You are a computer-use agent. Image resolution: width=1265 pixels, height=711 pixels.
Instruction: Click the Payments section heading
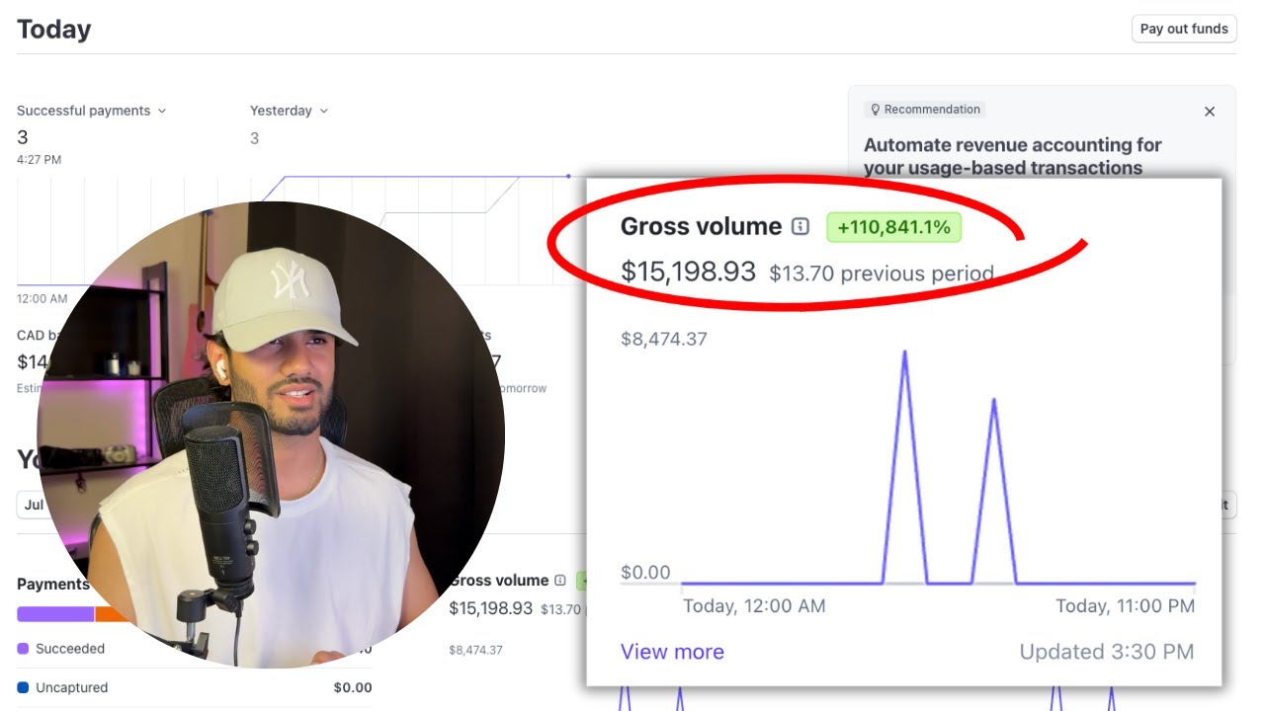point(53,584)
